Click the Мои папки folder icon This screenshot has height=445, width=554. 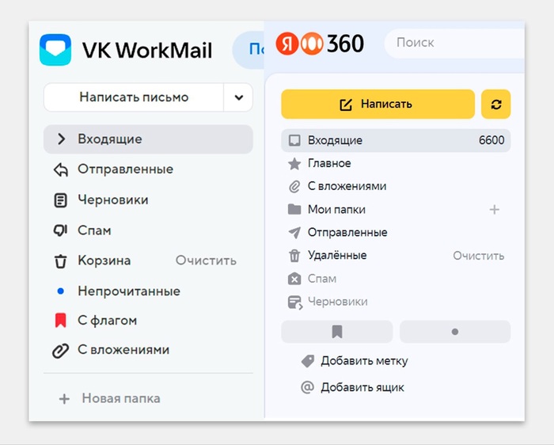click(294, 210)
